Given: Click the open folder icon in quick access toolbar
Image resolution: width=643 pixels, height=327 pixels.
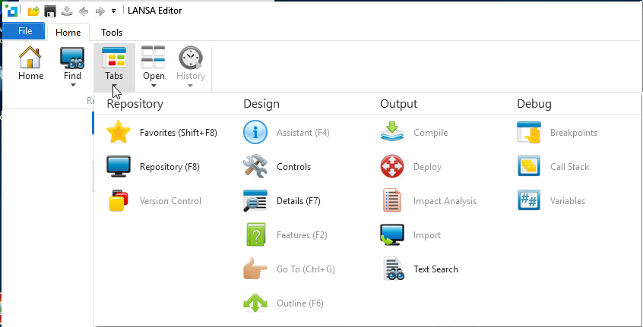Looking at the screenshot, I should (33, 11).
